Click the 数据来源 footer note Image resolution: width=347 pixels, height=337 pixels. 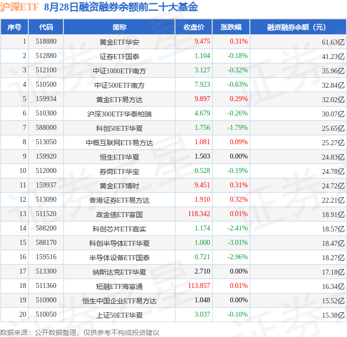pos(80,333)
